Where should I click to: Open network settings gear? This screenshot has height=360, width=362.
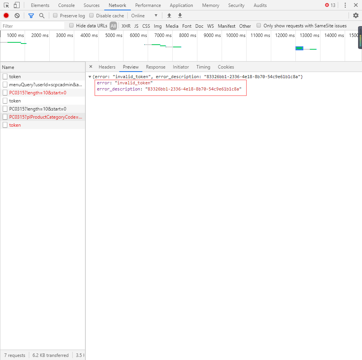point(356,15)
